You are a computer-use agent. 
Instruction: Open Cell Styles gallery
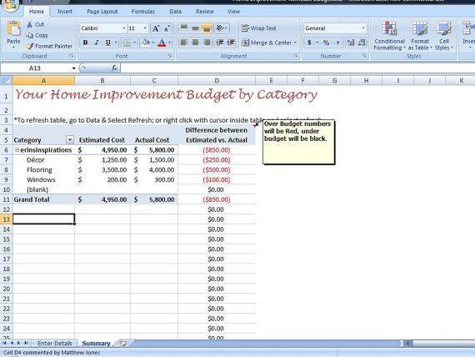[444, 36]
